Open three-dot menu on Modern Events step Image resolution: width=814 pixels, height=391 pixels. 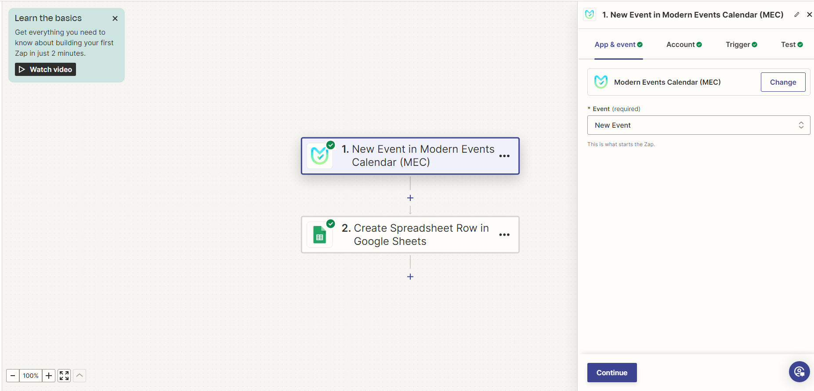[504, 156]
